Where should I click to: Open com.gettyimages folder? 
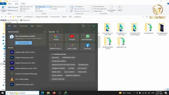(162, 29)
